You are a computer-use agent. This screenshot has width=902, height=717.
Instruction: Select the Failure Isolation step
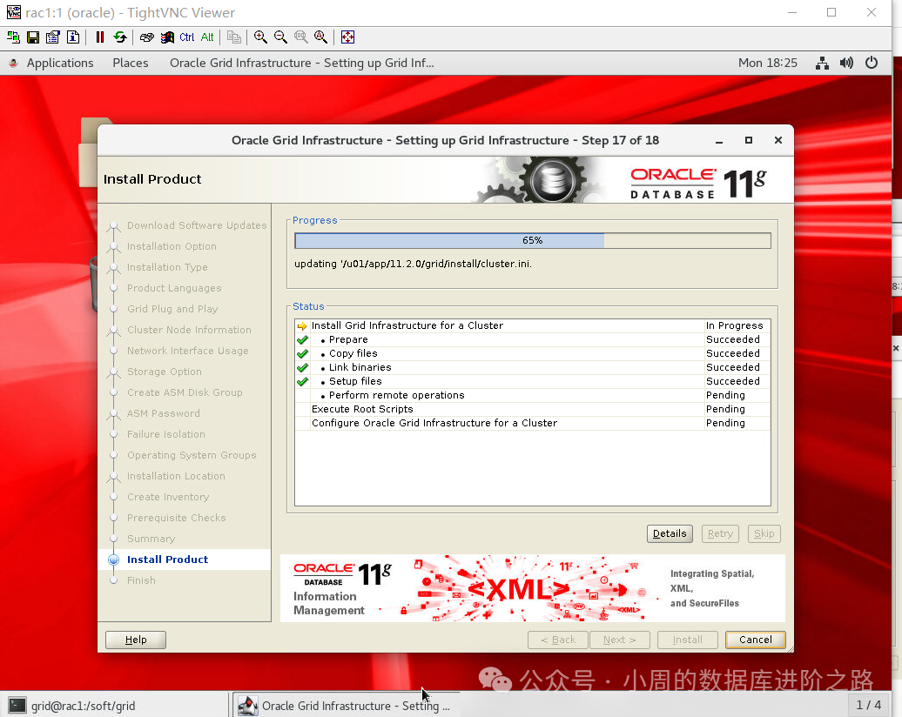click(x=165, y=434)
